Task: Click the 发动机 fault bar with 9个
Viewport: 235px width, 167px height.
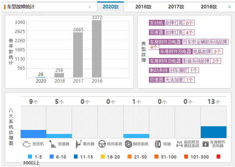Action: pos(33,134)
